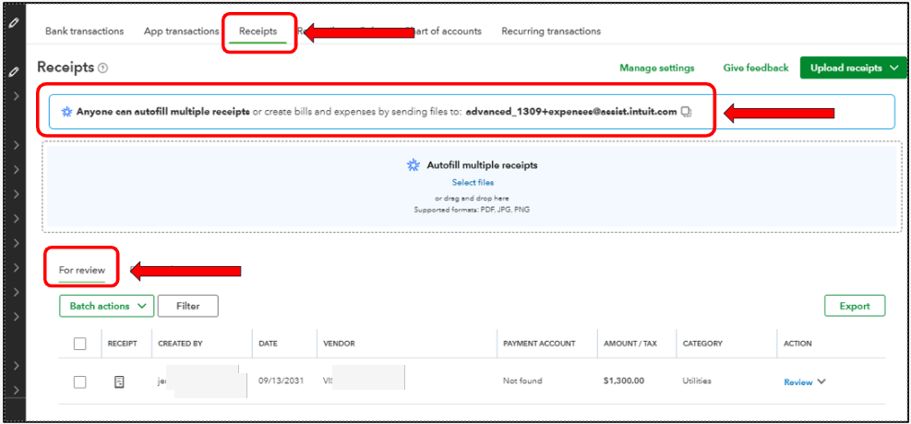Screen dimensions: 911x424
Task: Click the Not found payment account cell
Action: (x=522, y=381)
